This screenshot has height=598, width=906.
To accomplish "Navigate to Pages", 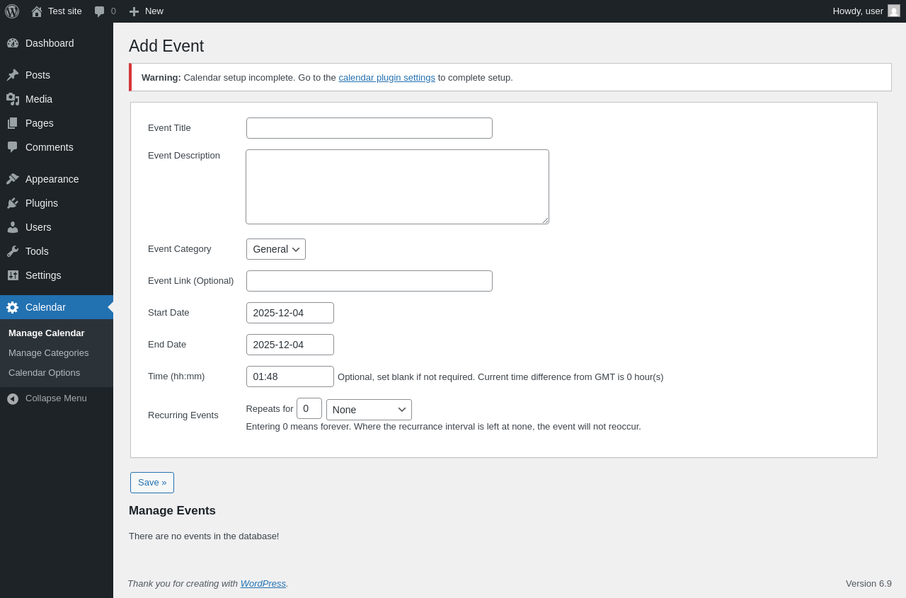I will 57,123.
